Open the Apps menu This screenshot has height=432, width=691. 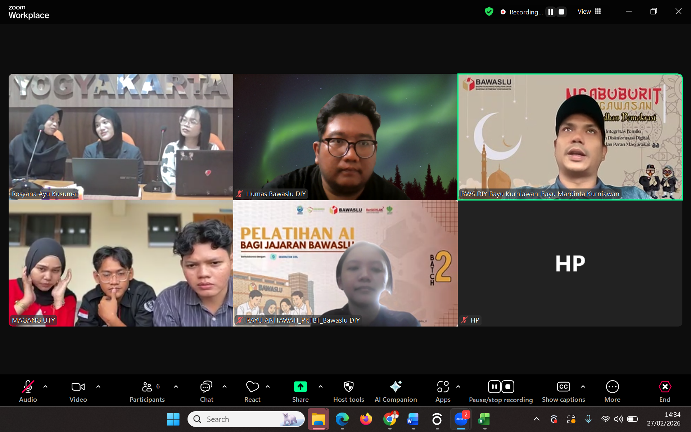tap(443, 391)
